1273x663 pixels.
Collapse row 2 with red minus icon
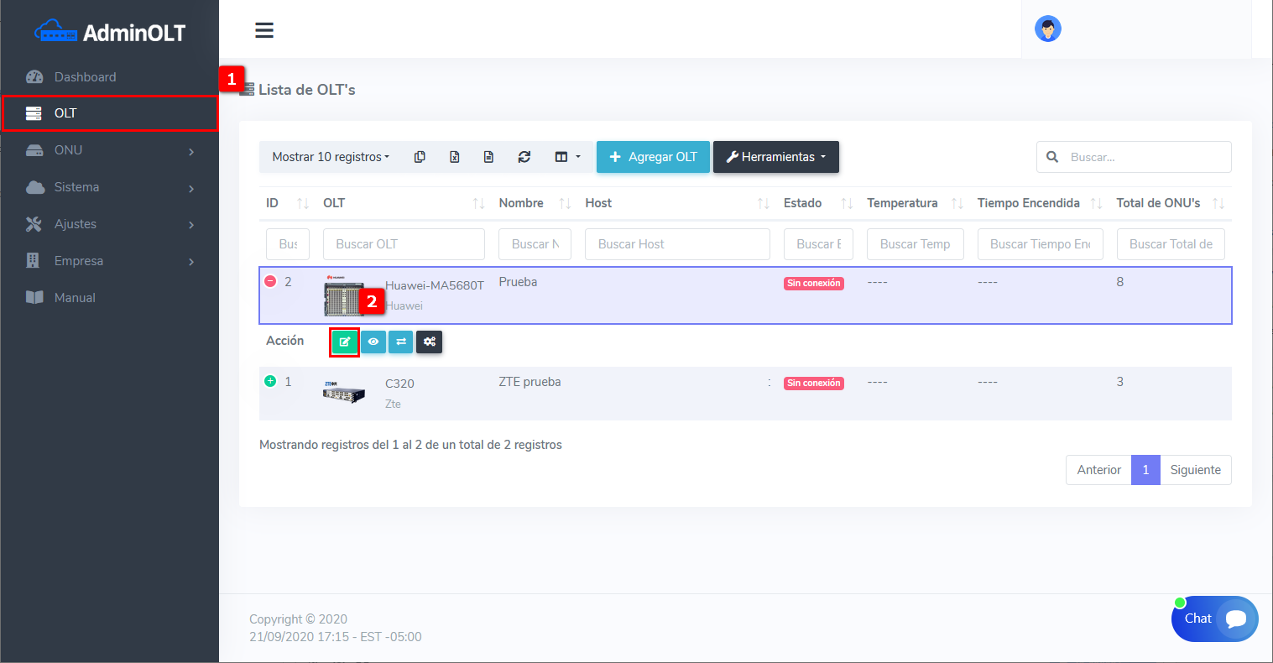270,281
